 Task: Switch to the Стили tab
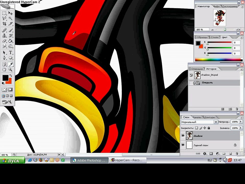coord(215,37)
